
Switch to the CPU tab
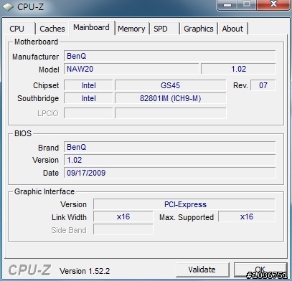point(20,29)
